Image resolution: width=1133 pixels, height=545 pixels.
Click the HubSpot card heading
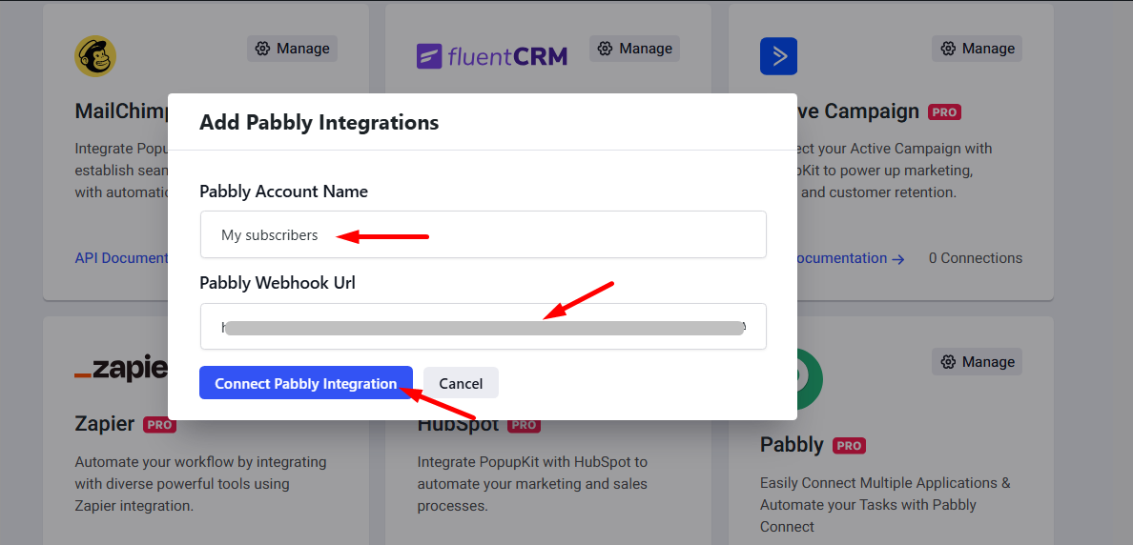pos(458,424)
